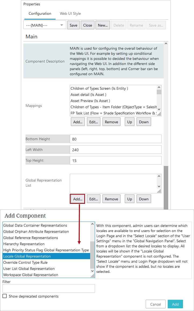The width and height of the screenshot is (194, 311).
Task: Open the Web UI Style tab
Action: click(x=70, y=13)
